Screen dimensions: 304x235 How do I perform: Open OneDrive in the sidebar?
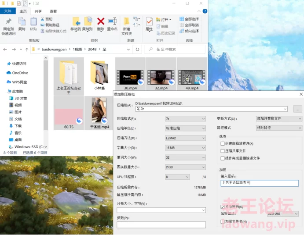[x=17, y=73]
